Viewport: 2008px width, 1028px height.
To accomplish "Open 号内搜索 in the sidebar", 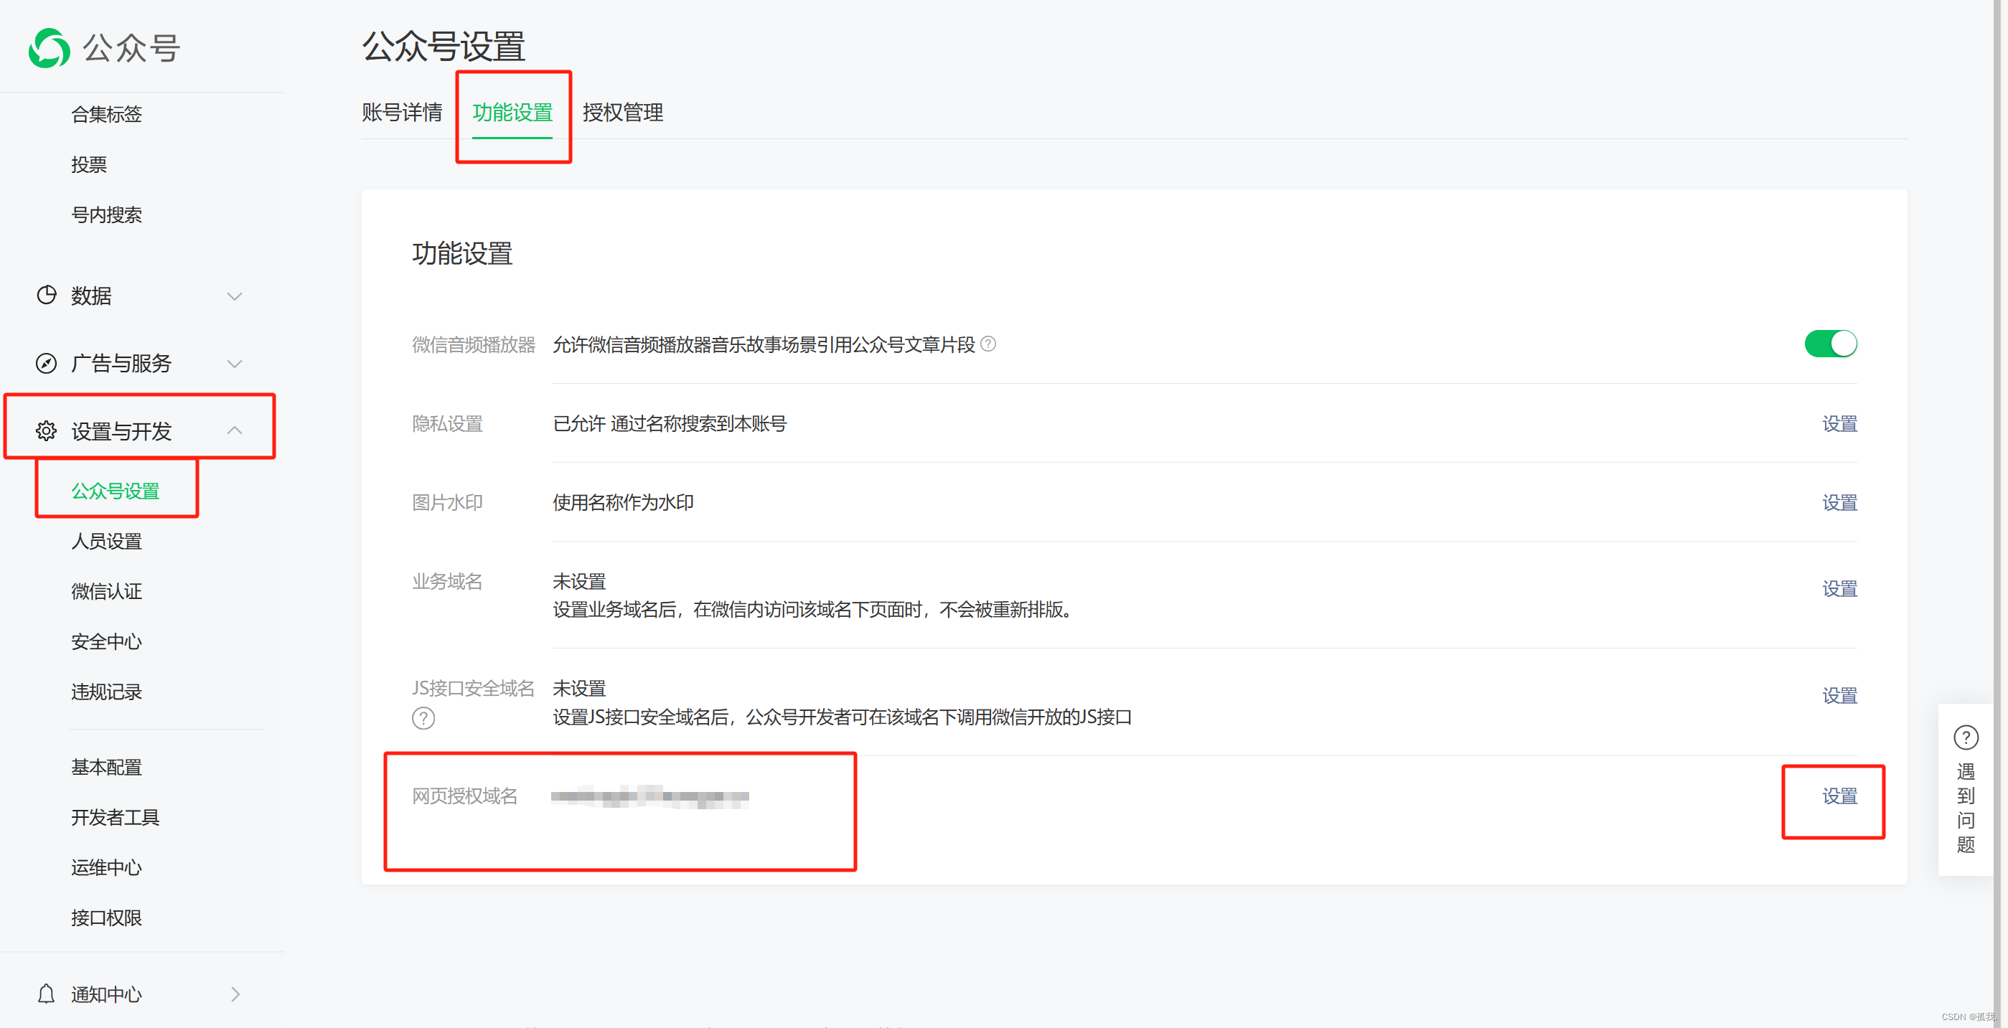I will 107,215.
